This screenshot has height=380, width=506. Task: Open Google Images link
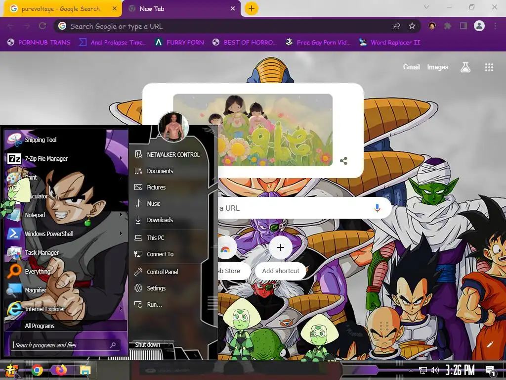click(x=438, y=67)
